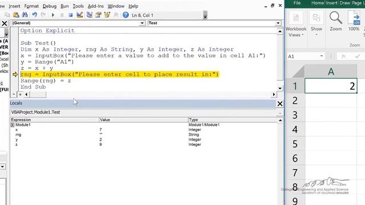Open the Show dropdown in Excel ribbon
Image resolution: width=365 pixels, height=205 pixels.
point(317,24)
